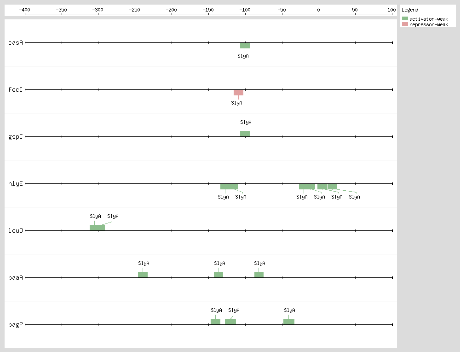The height and width of the screenshot is (352, 460).
Task: Click the Legend heading
Action: click(x=410, y=10)
